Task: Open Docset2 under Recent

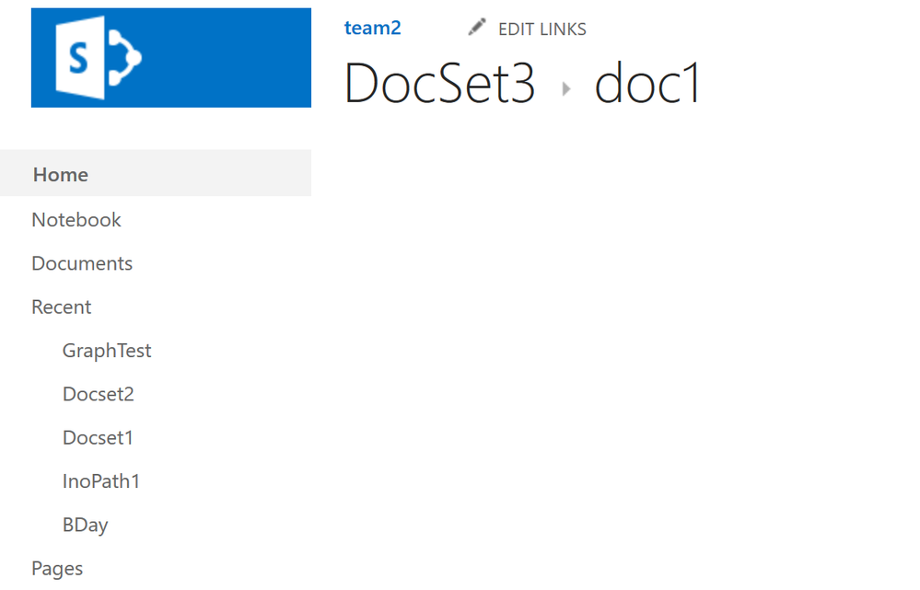Action: click(98, 394)
